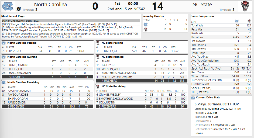Click the football icon beside Current Drive Stats

[x=193, y=97]
